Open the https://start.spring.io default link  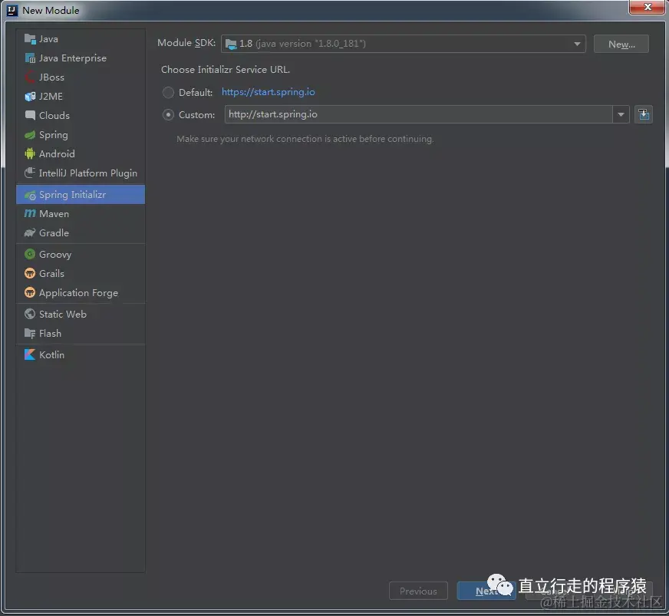268,92
